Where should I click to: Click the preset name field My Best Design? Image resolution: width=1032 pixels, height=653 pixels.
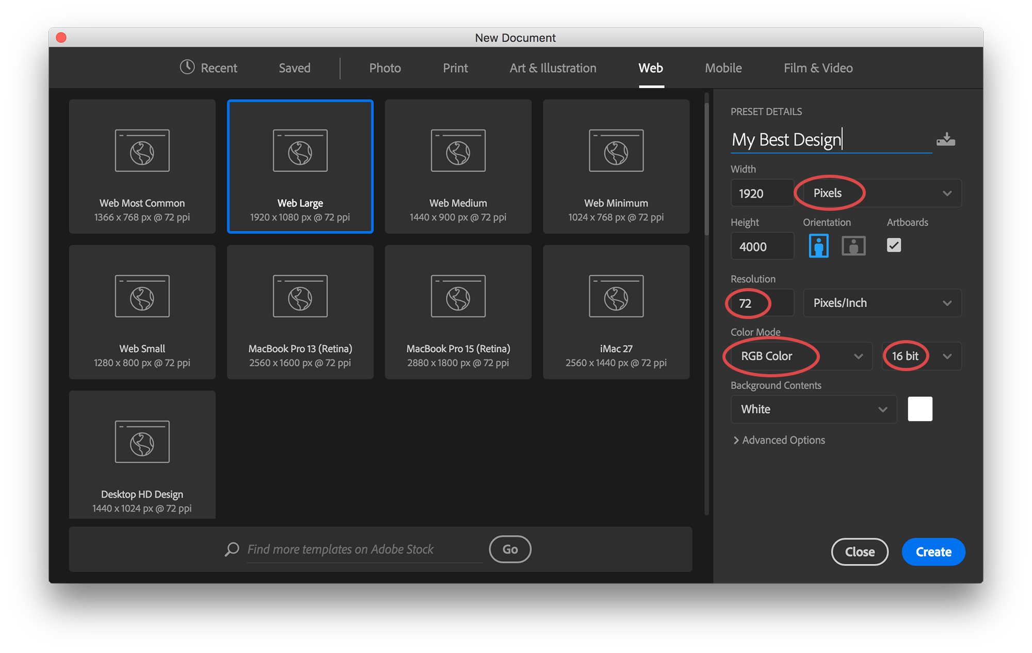tap(831, 140)
